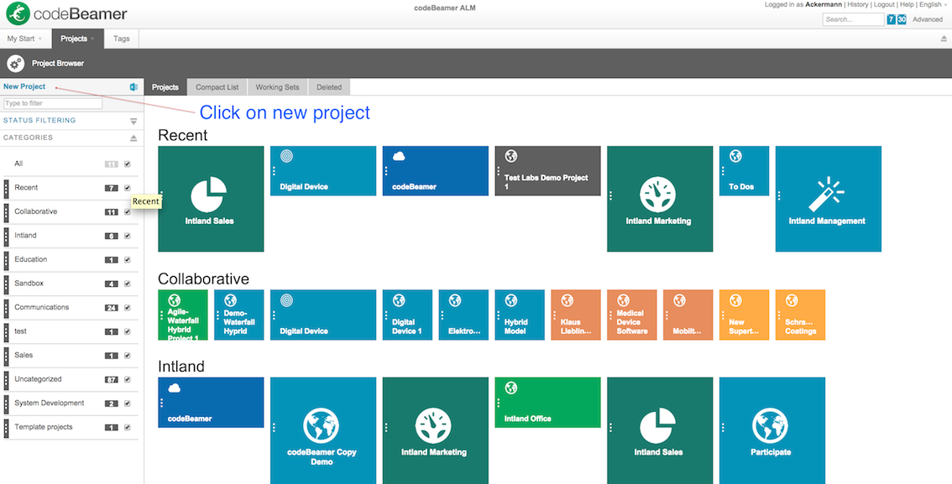Collapse the Categories section
Screen dimensions: 952x484
tap(133, 138)
